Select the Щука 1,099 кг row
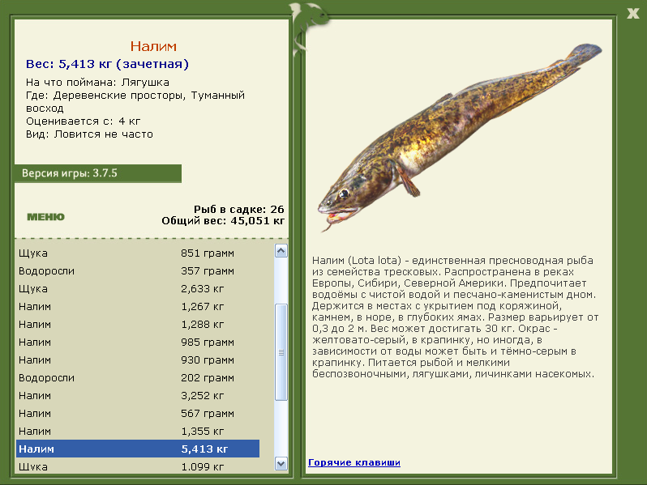The width and height of the screenshot is (647, 485). [138, 466]
